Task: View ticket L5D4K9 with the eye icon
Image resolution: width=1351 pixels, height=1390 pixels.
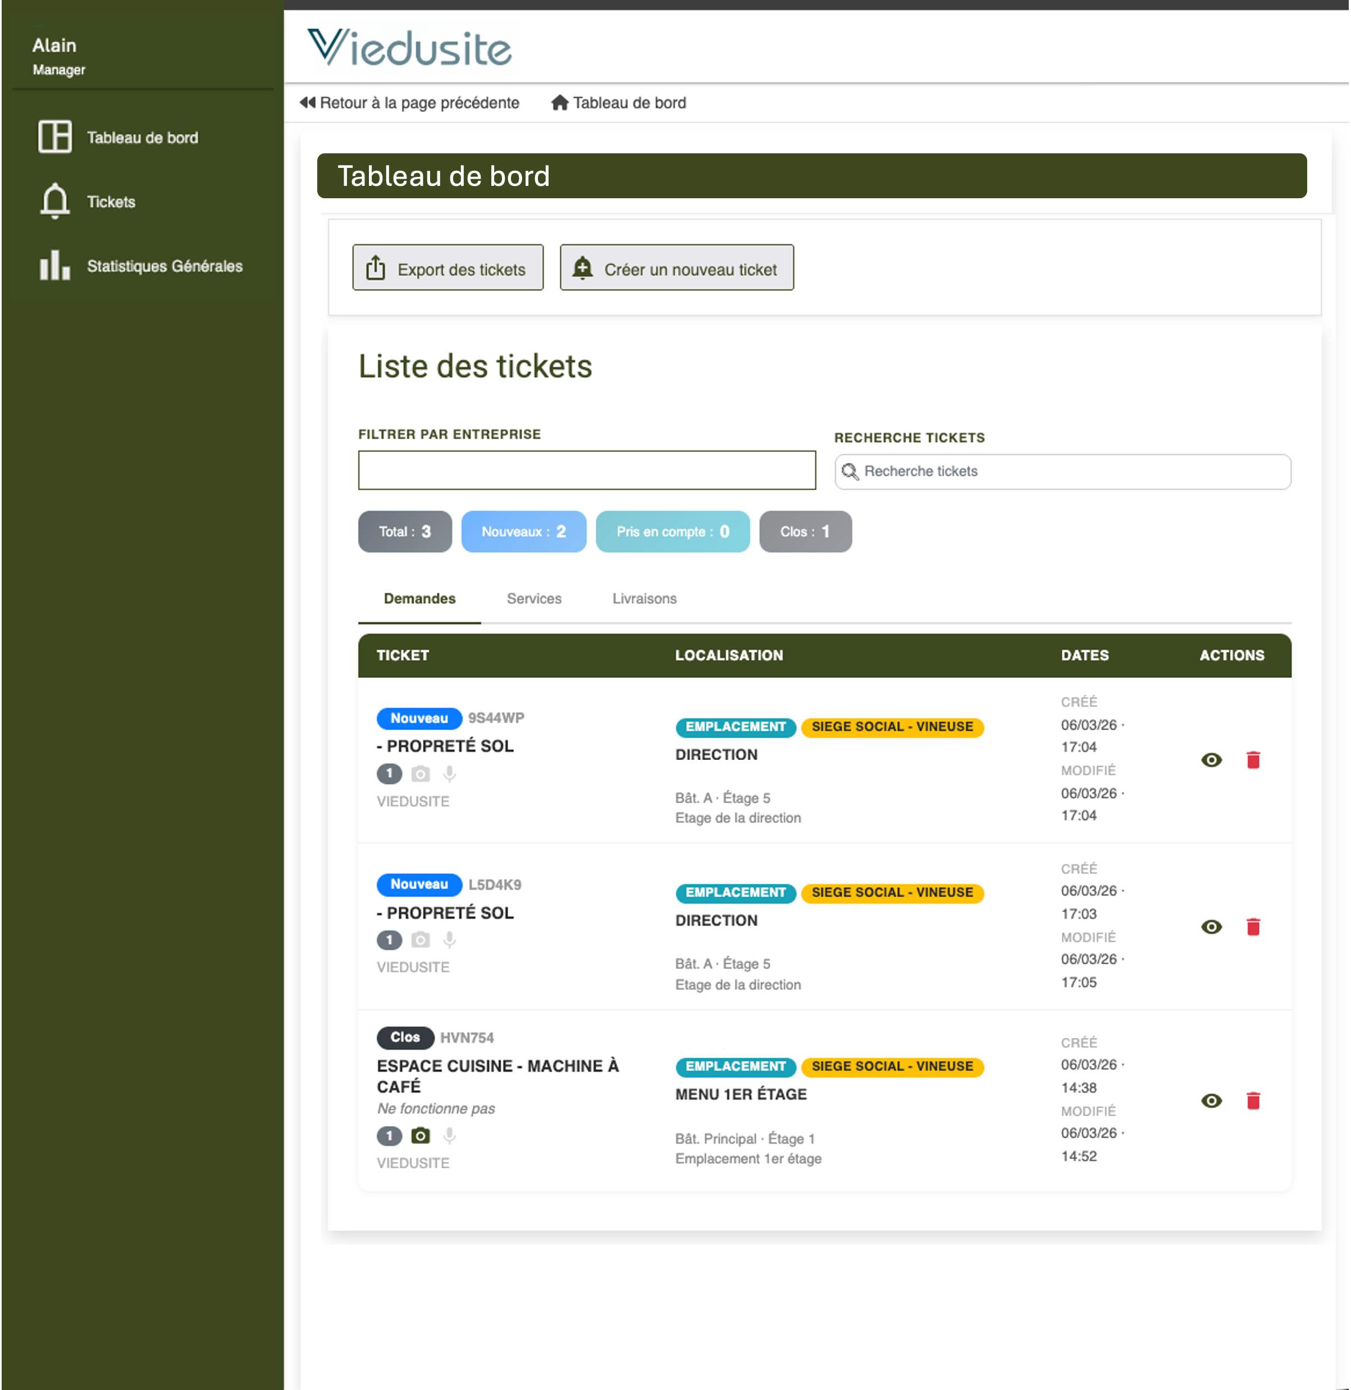Action: pos(1211,926)
